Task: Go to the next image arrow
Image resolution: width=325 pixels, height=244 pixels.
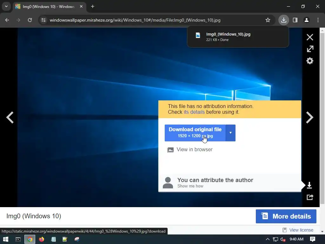Action: click(310, 118)
